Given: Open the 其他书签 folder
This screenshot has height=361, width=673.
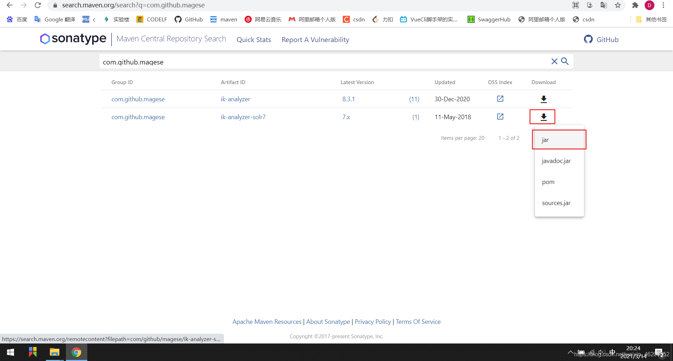Looking at the screenshot, I should tap(651, 19).
